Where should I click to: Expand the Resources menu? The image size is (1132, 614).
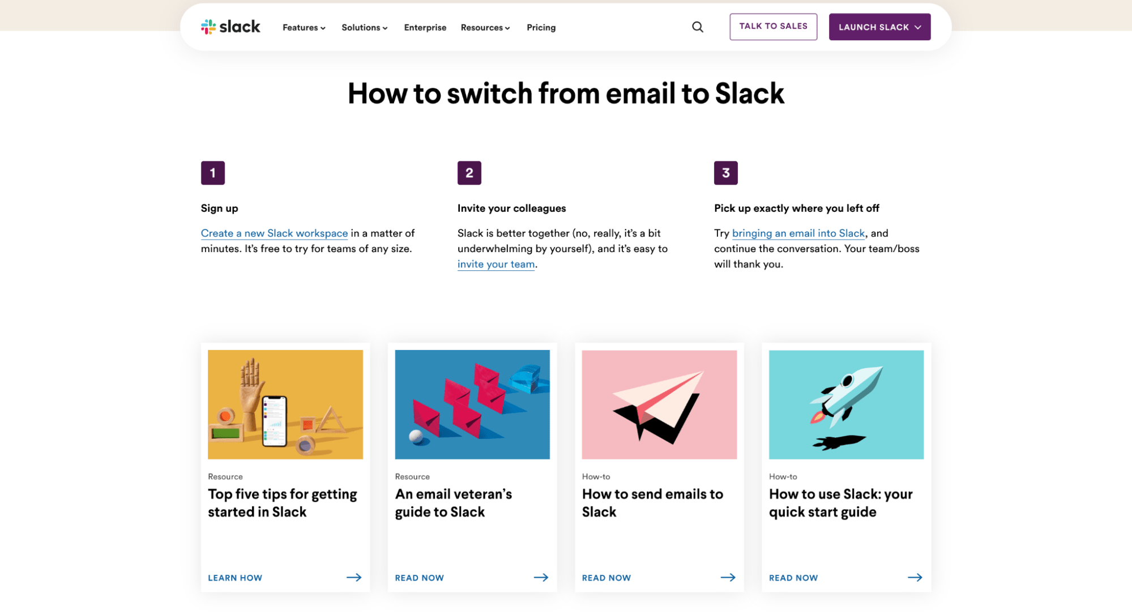485,27
